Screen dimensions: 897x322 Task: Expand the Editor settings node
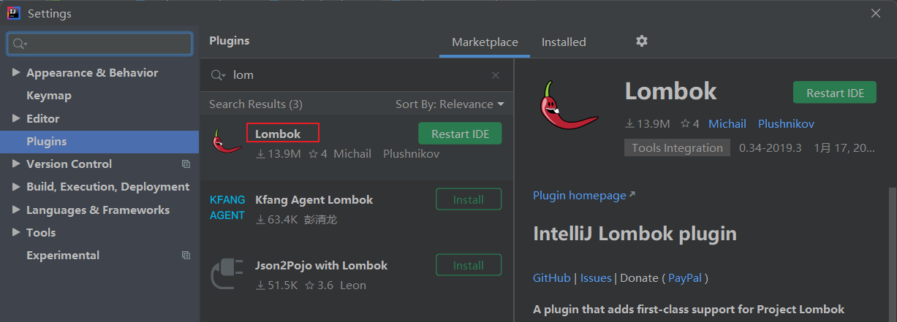pos(16,118)
